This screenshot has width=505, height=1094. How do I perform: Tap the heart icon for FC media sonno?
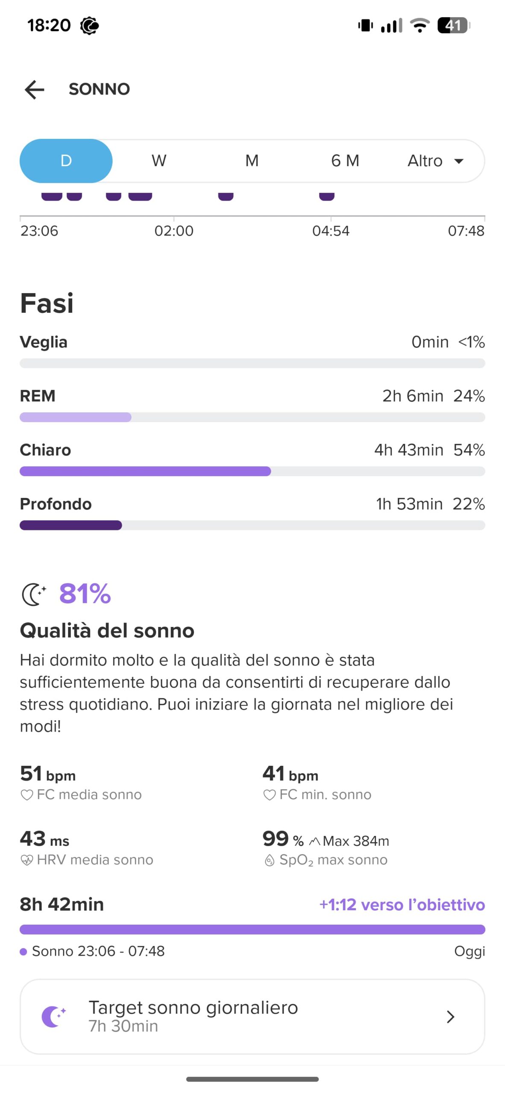coord(27,795)
